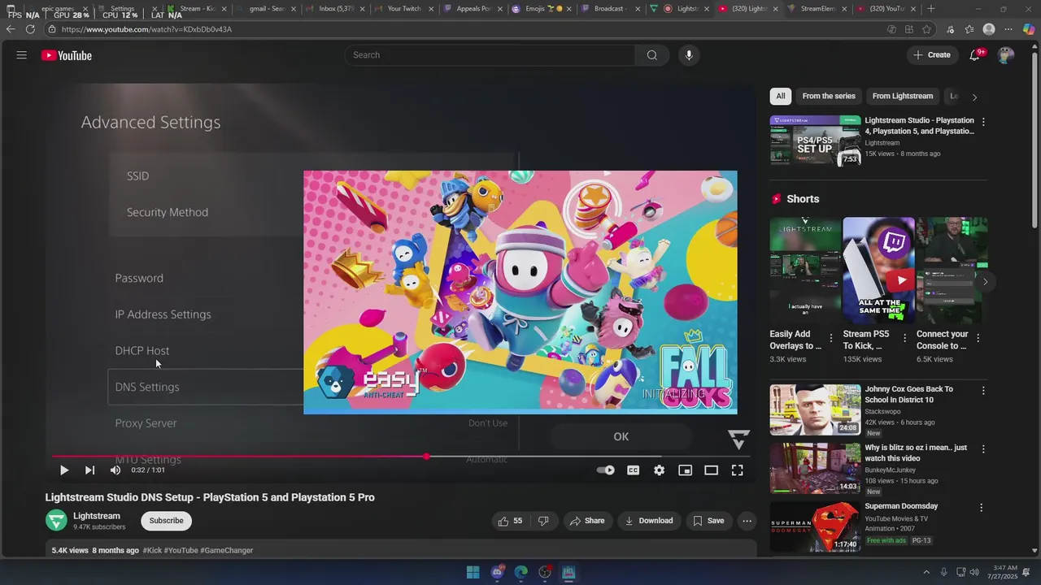Image resolution: width=1041 pixels, height=585 pixels.
Task: Click the browser back arrow
Action: pyautogui.click(x=11, y=29)
